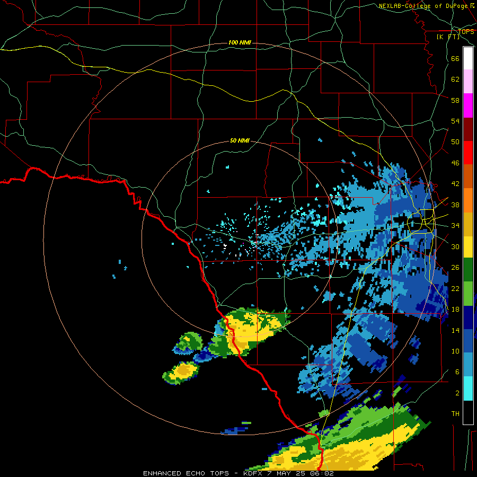The height and width of the screenshot is (477, 477).
Task: Click the legend value "10"
Action: (455, 351)
